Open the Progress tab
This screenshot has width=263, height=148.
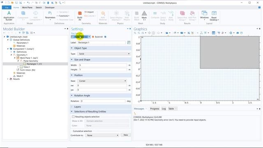pos(155,109)
